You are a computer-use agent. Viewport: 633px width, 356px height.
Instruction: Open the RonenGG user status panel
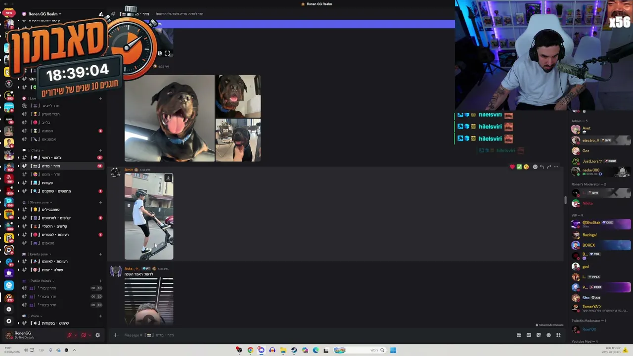coord(34,335)
